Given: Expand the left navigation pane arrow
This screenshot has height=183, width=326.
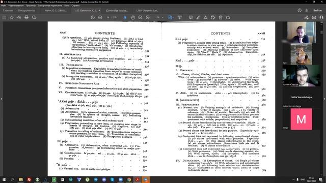Looking at the screenshot, I should pos(1,99).
